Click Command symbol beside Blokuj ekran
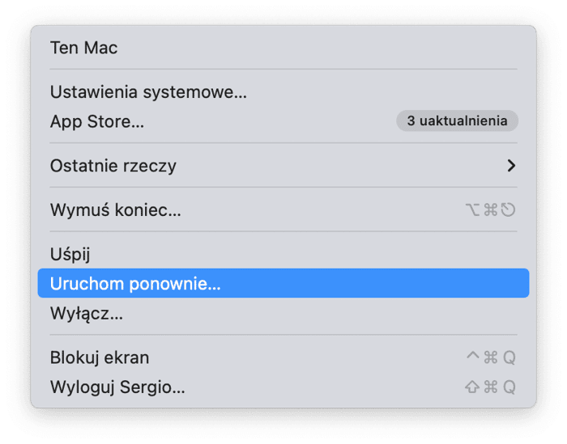The height and width of the screenshot is (444, 567). pos(490,357)
